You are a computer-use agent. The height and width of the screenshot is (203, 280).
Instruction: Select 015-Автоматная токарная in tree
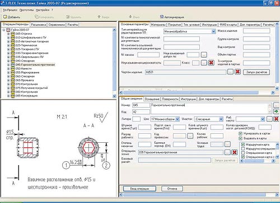point(32,41)
